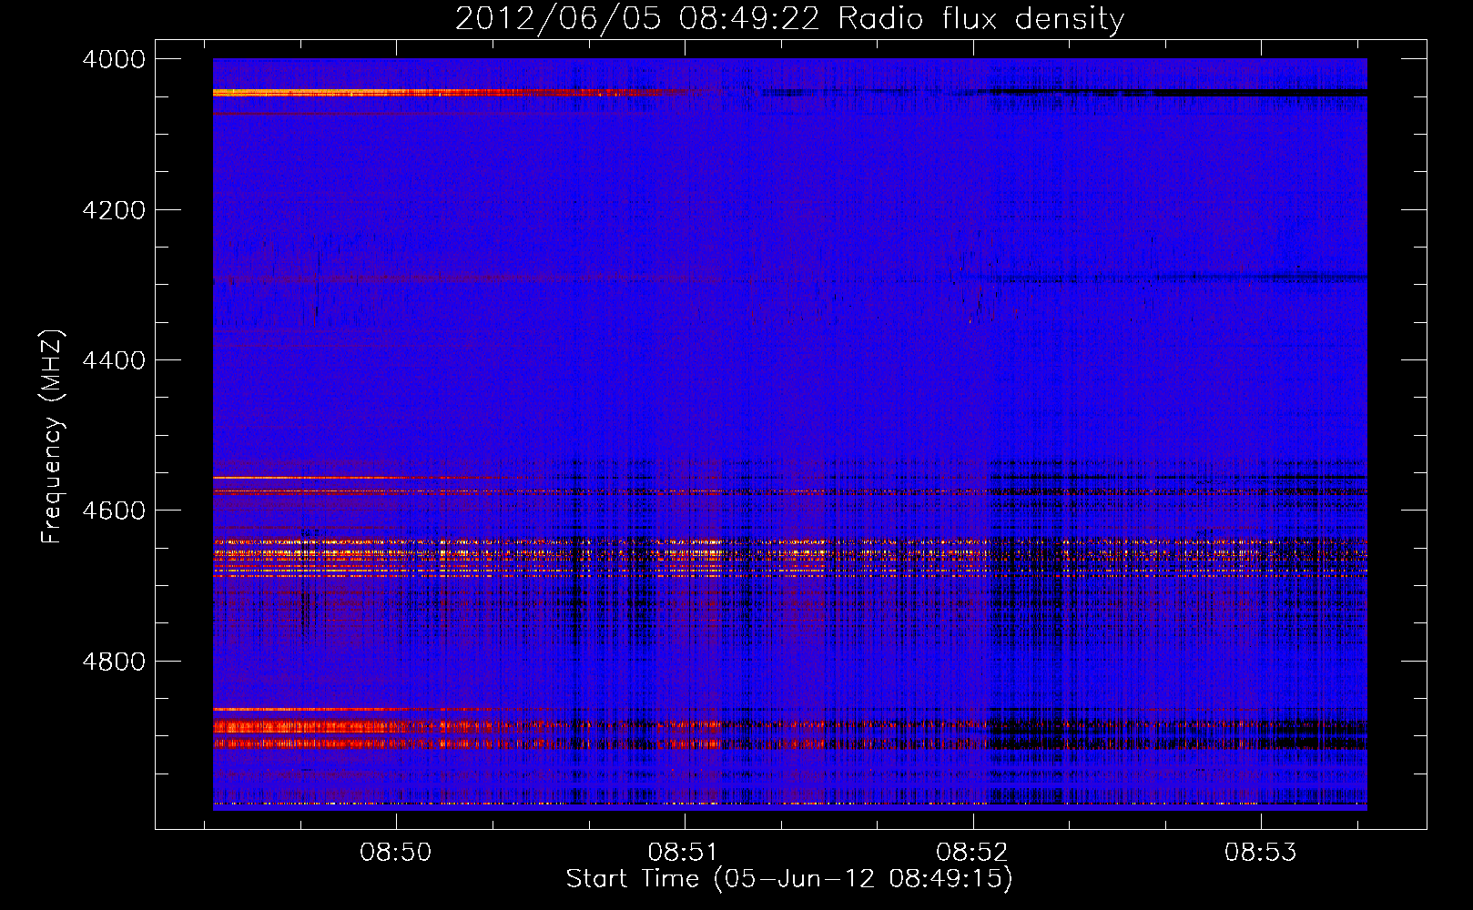Click the 4600 frequency axis label
1473x910 pixels.
(114, 511)
